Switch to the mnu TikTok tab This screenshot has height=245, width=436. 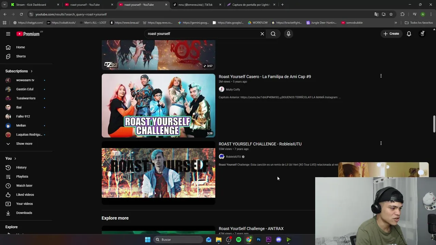[x=196, y=5]
